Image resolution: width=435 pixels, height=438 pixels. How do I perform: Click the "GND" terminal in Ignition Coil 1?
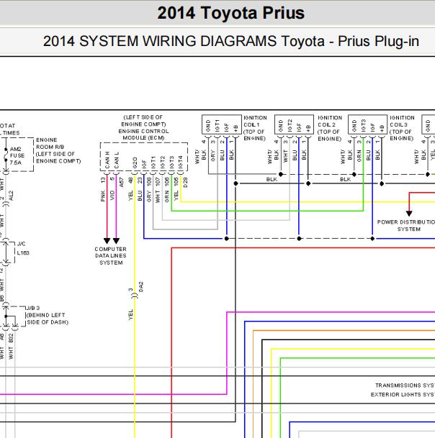point(208,126)
